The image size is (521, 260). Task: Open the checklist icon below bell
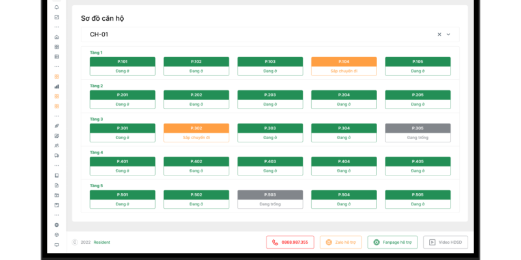[x=57, y=17]
